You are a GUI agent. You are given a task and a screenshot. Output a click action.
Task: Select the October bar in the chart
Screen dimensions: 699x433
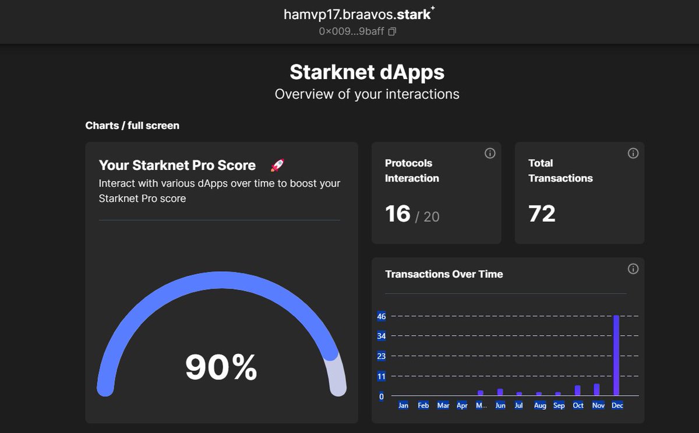click(577, 391)
